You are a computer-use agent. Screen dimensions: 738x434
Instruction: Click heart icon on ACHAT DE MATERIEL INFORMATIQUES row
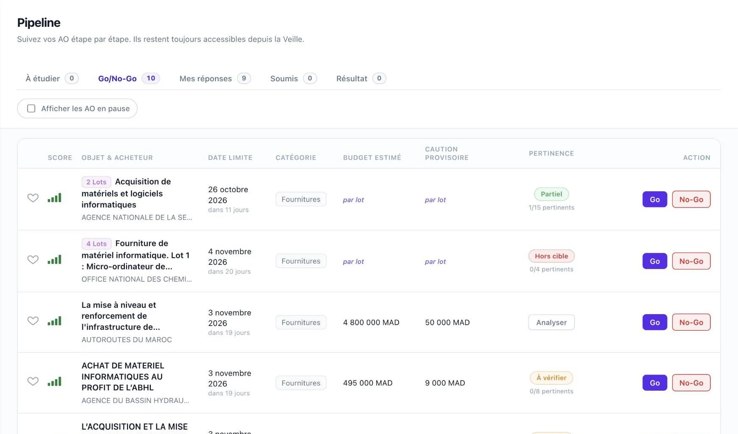33,381
